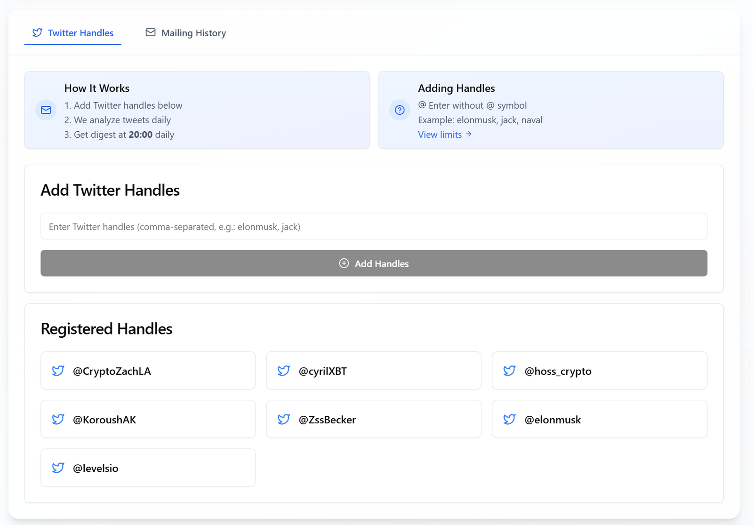Click the arrow next to View limits
Image resolution: width=753 pixels, height=525 pixels.
[469, 134]
